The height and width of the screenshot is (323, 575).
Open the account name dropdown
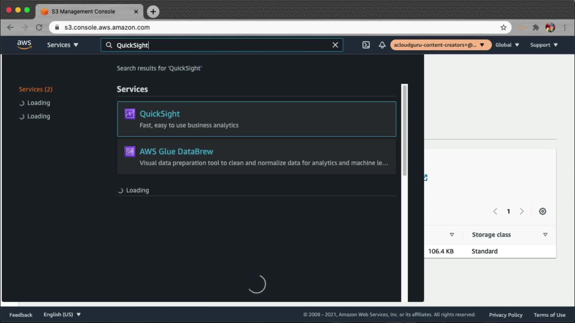[x=440, y=45]
